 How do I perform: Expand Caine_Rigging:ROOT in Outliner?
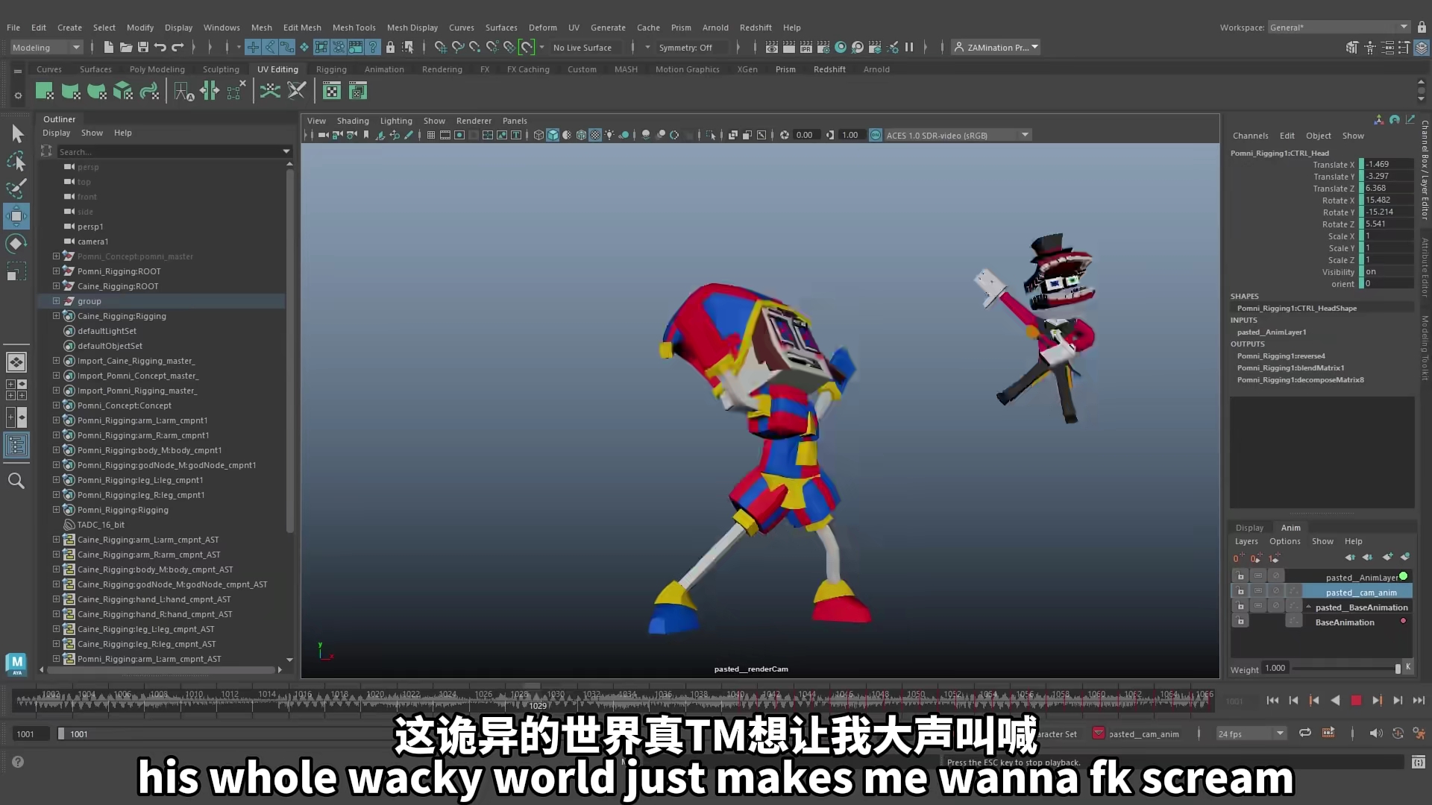56,286
